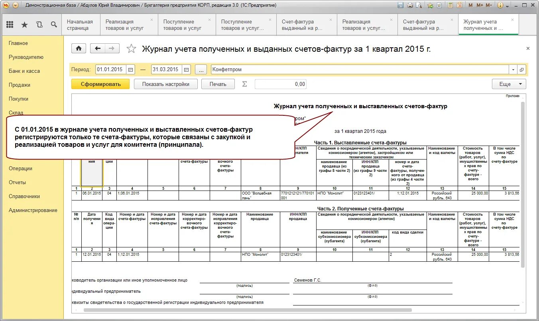Open the Еще dropdown menu
539x321 pixels.
point(509,84)
